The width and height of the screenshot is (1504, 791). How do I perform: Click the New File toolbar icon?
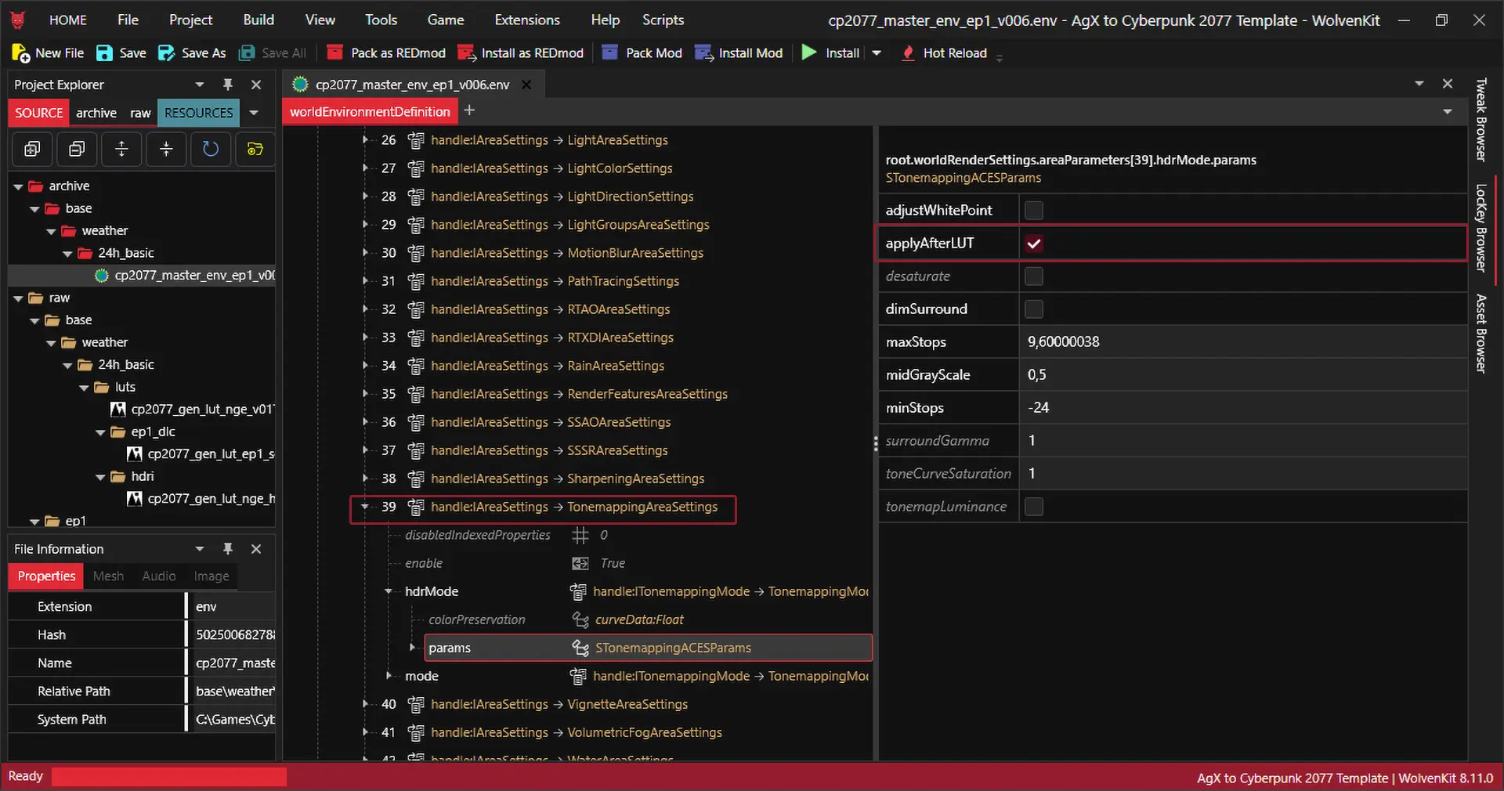[x=20, y=53]
